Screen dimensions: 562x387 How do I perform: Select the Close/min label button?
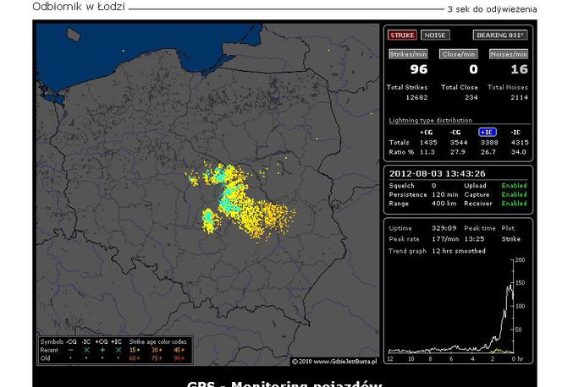coord(459,54)
